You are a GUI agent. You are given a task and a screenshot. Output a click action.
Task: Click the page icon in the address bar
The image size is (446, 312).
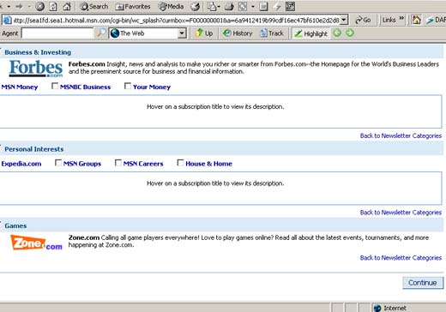pos(7,20)
